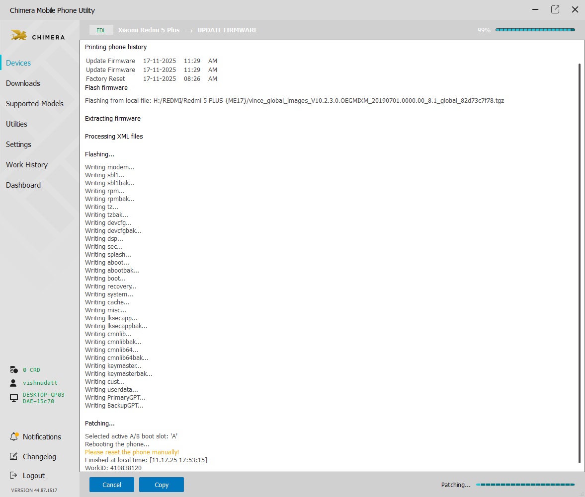Click the Chimera griffin logo
This screenshot has height=497, width=585.
pyautogui.click(x=19, y=35)
